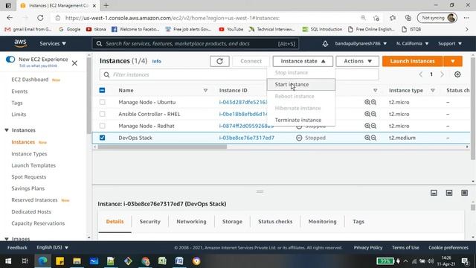
Task: Click zoom-in icon for DevOps Stack row
Action: (367, 138)
